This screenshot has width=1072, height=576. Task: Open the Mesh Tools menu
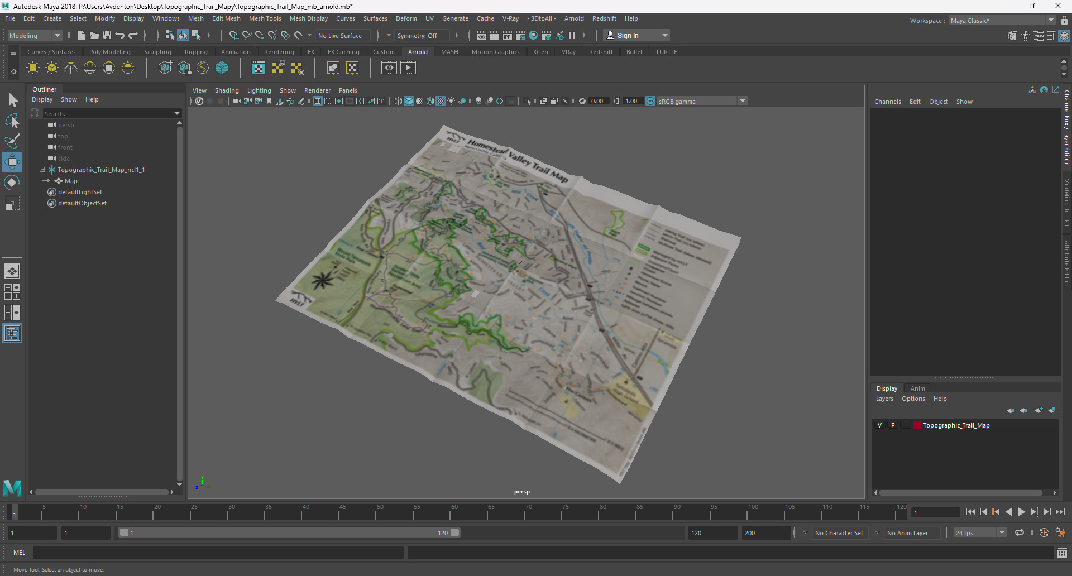click(265, 18)
